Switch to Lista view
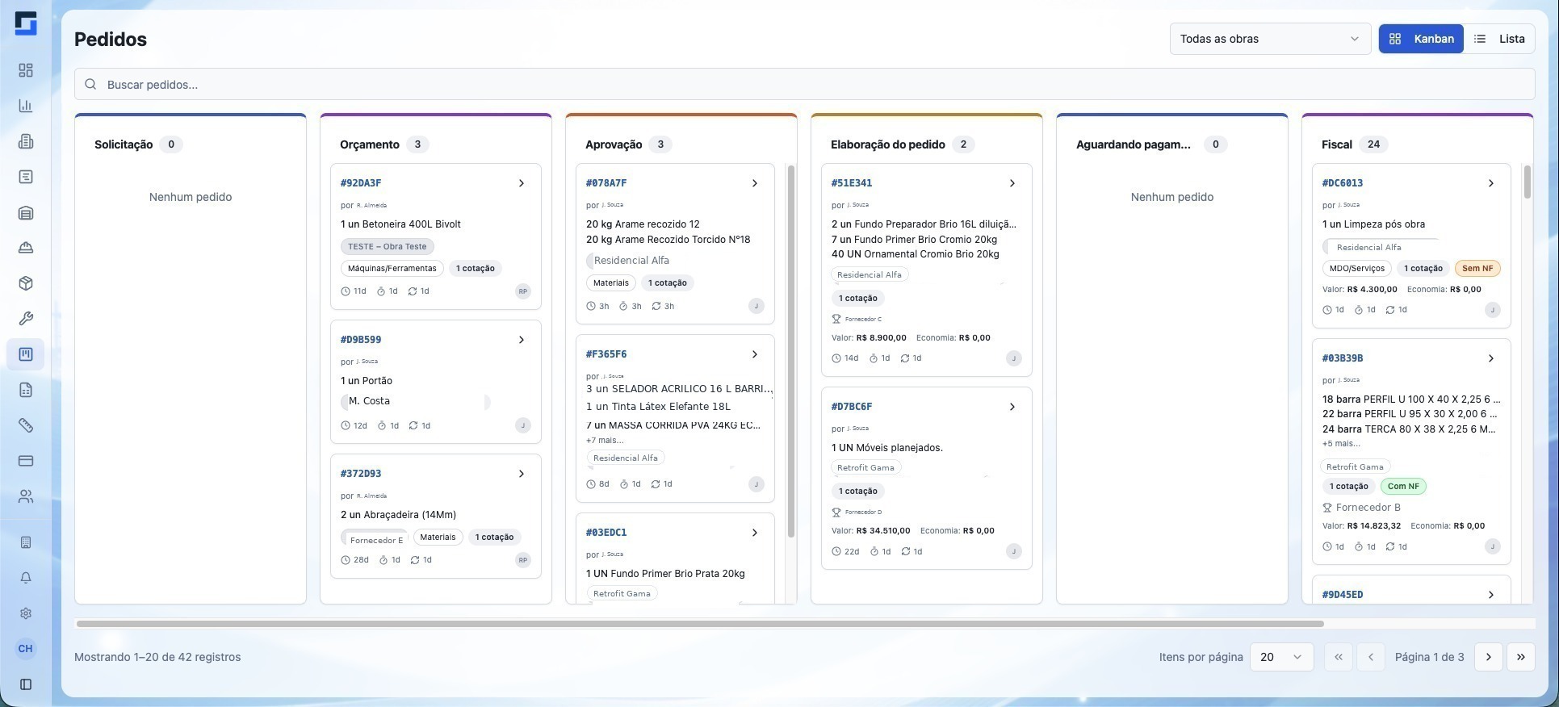Image resolution: width=1559 pixels, height=707 pixels. point(1499,39)
